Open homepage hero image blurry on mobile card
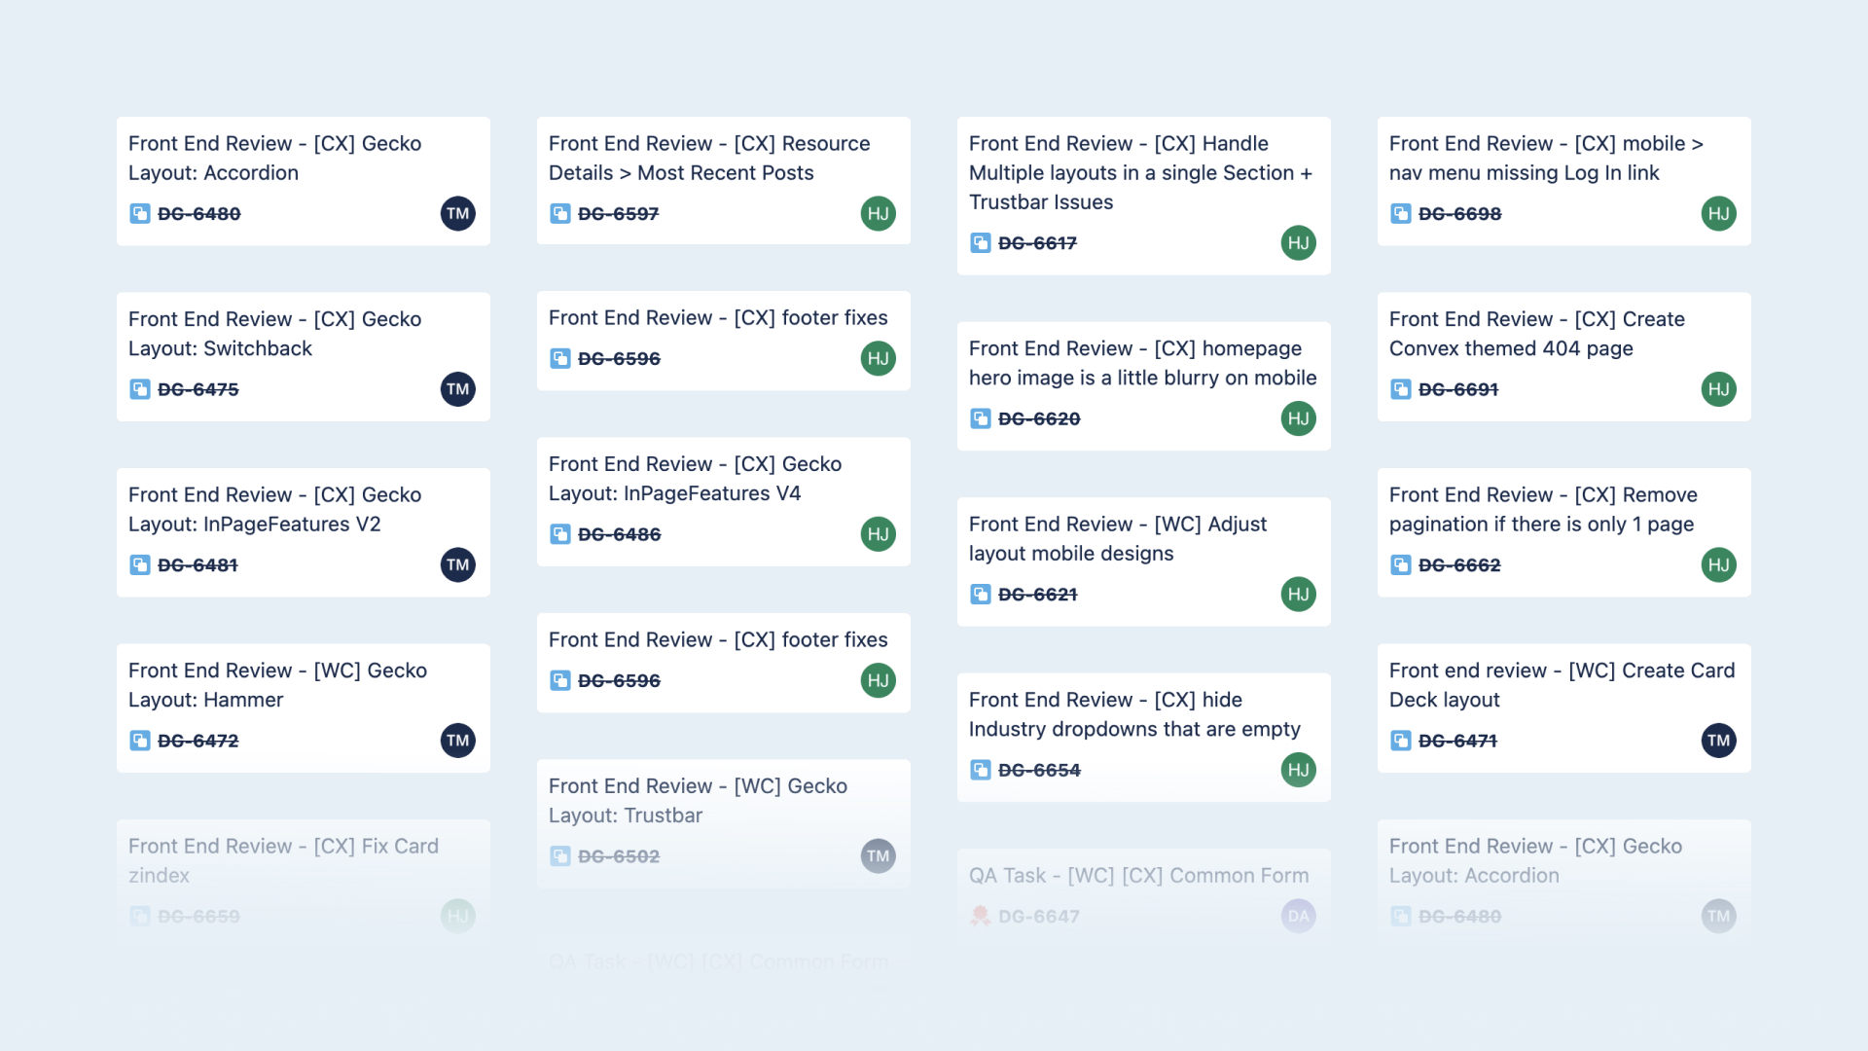The image size is (1868, 1051). [x=1142, y=363]
